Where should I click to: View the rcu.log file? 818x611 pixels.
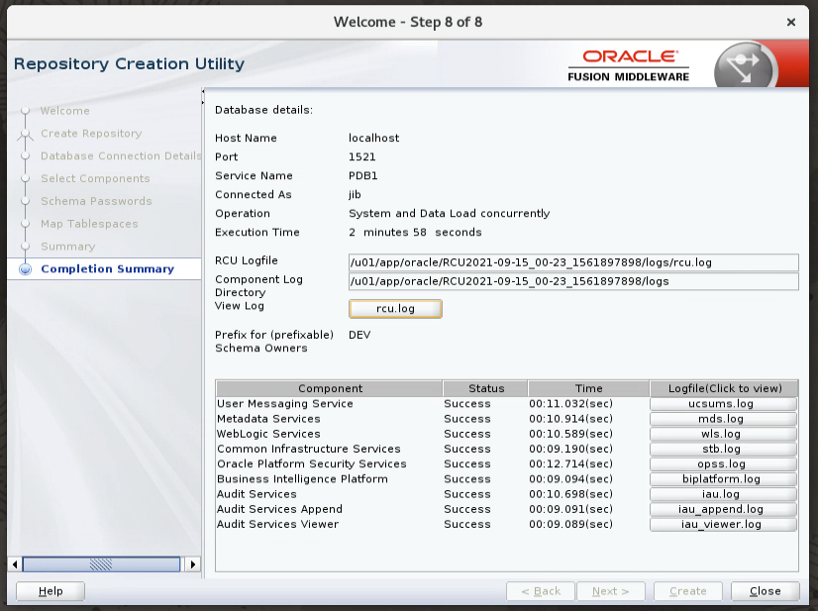pos(395,309)
